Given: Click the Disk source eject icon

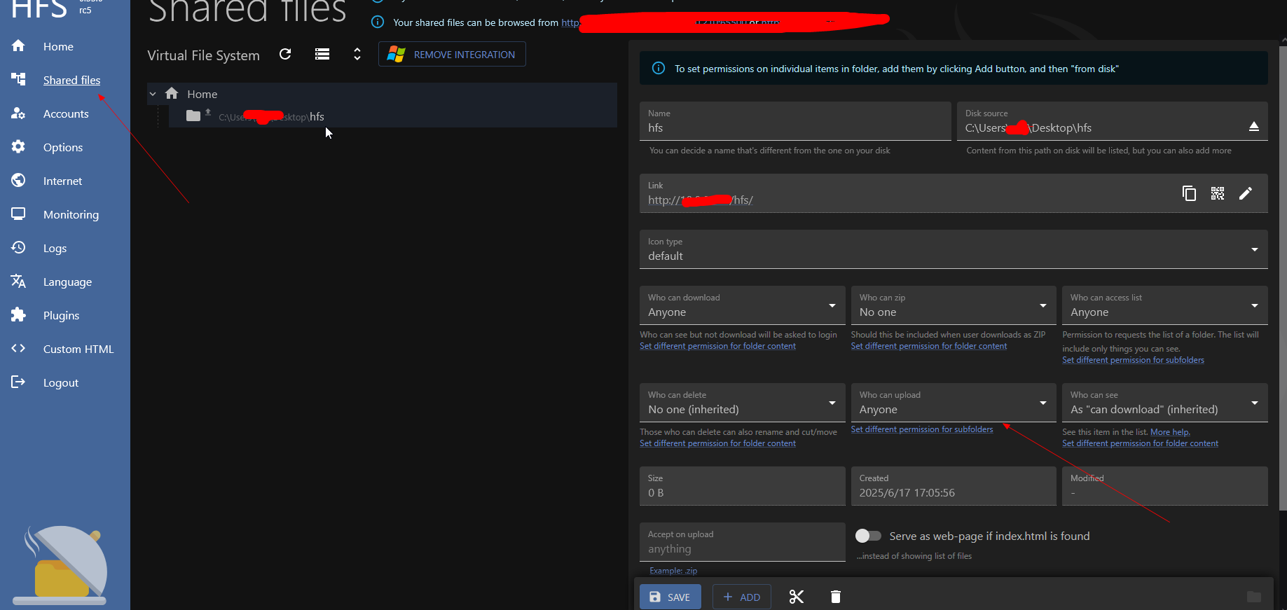Looking at the screenshot, I should point(1254,127).
